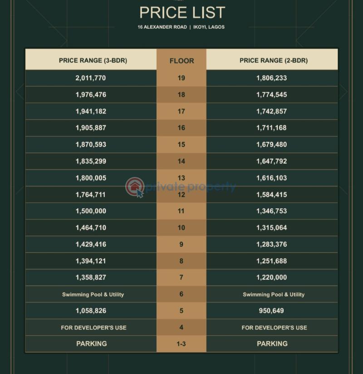Click the 2,011,770 price for 3-BDR
This screenshot has height=374, width=363.
click(91, 78)
